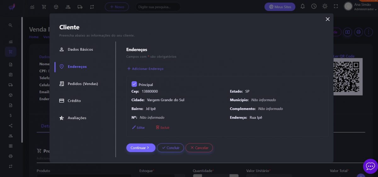Click Excluir to delete the address
The width and height of the screenshot is (378, 177).
pyautogui.click(x=163, y=128)
